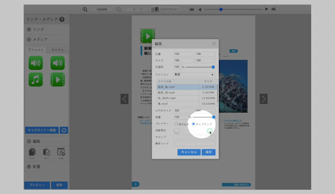Click the refresh icon beside キャビネットへ移動
Viewport: 335px width, 194px height.
point(64,130)
